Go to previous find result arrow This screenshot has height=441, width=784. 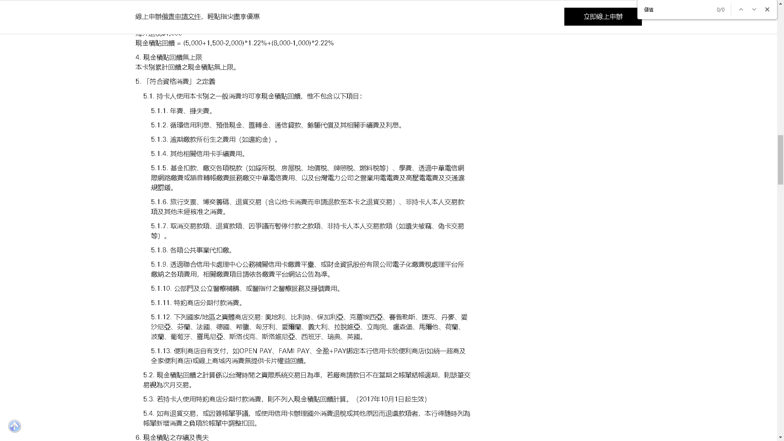[x=741, y=10]
